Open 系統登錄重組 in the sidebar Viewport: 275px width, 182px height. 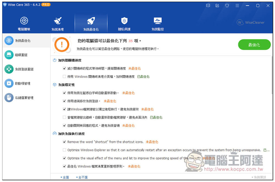26,69
